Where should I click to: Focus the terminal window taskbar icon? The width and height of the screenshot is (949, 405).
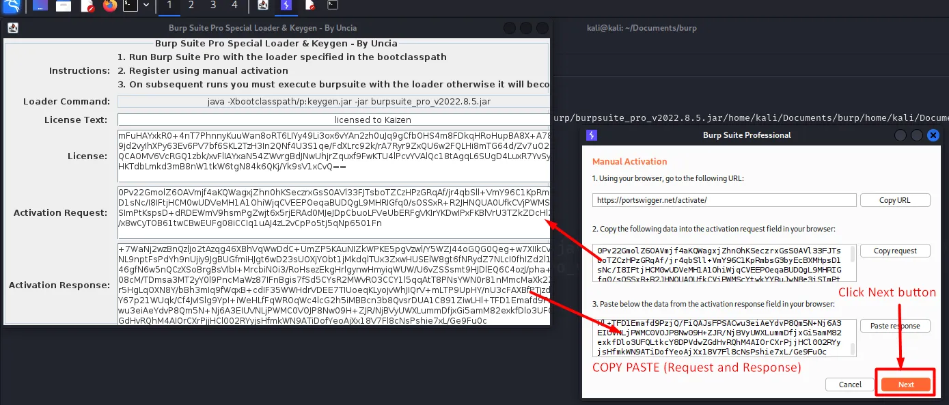point(332,6)
